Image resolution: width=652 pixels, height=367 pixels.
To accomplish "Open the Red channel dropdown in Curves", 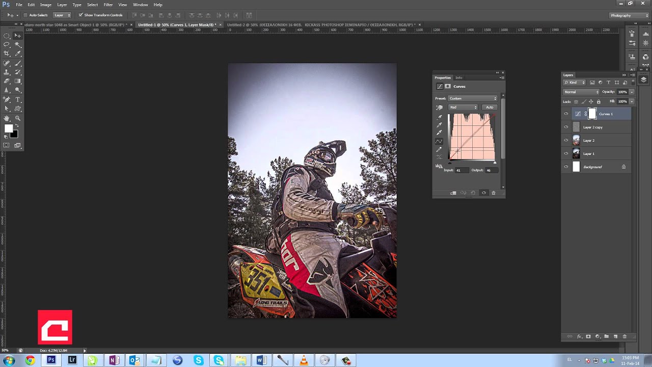I will point(463,107).
